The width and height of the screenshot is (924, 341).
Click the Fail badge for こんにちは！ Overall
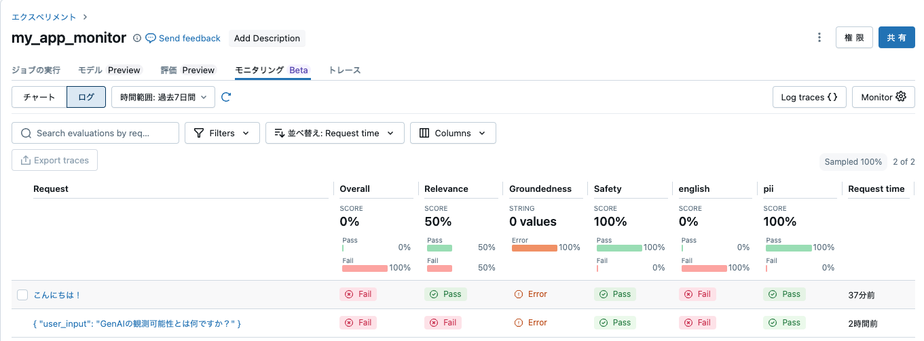pyautogui.click(x=358, y=294)
